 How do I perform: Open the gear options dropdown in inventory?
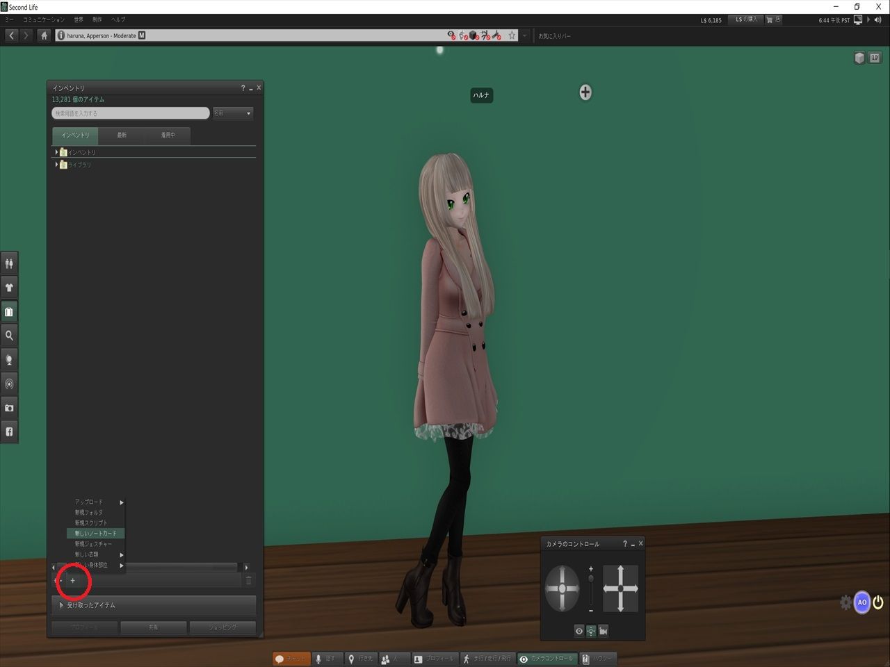(x=58, y=580)
